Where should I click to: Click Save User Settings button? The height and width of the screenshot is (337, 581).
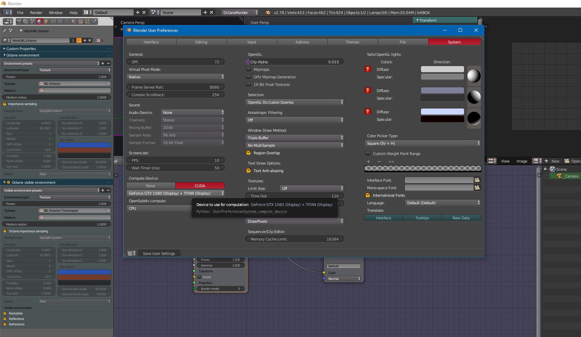click(x=159, y=254)
